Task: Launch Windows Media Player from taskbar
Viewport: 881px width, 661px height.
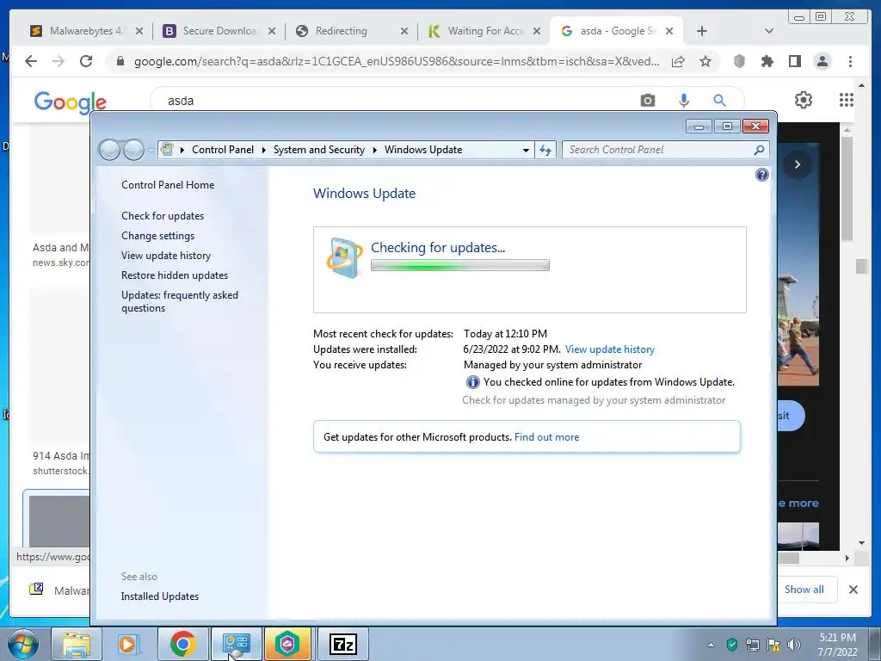Action: 129,644
